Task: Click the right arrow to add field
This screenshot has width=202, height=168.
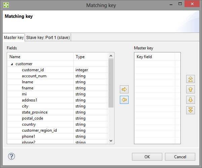Action: [124, 89]
